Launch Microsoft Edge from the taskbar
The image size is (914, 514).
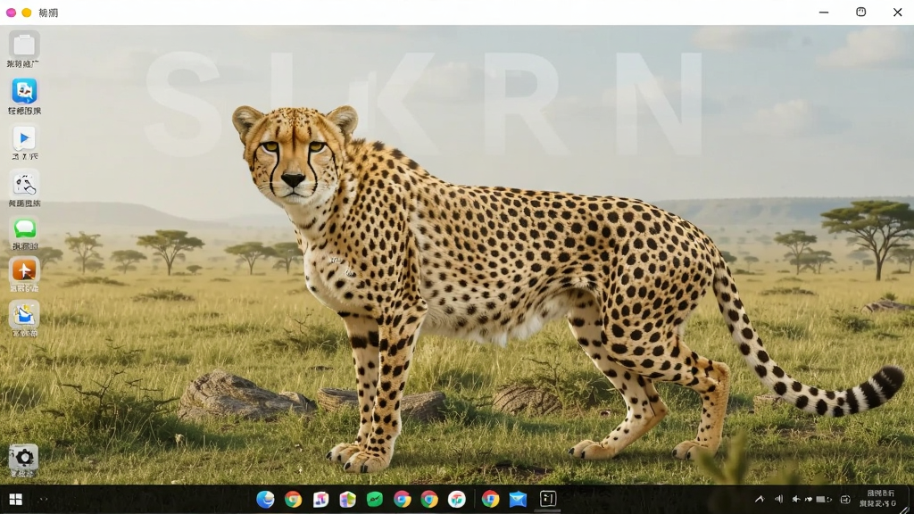265,500
